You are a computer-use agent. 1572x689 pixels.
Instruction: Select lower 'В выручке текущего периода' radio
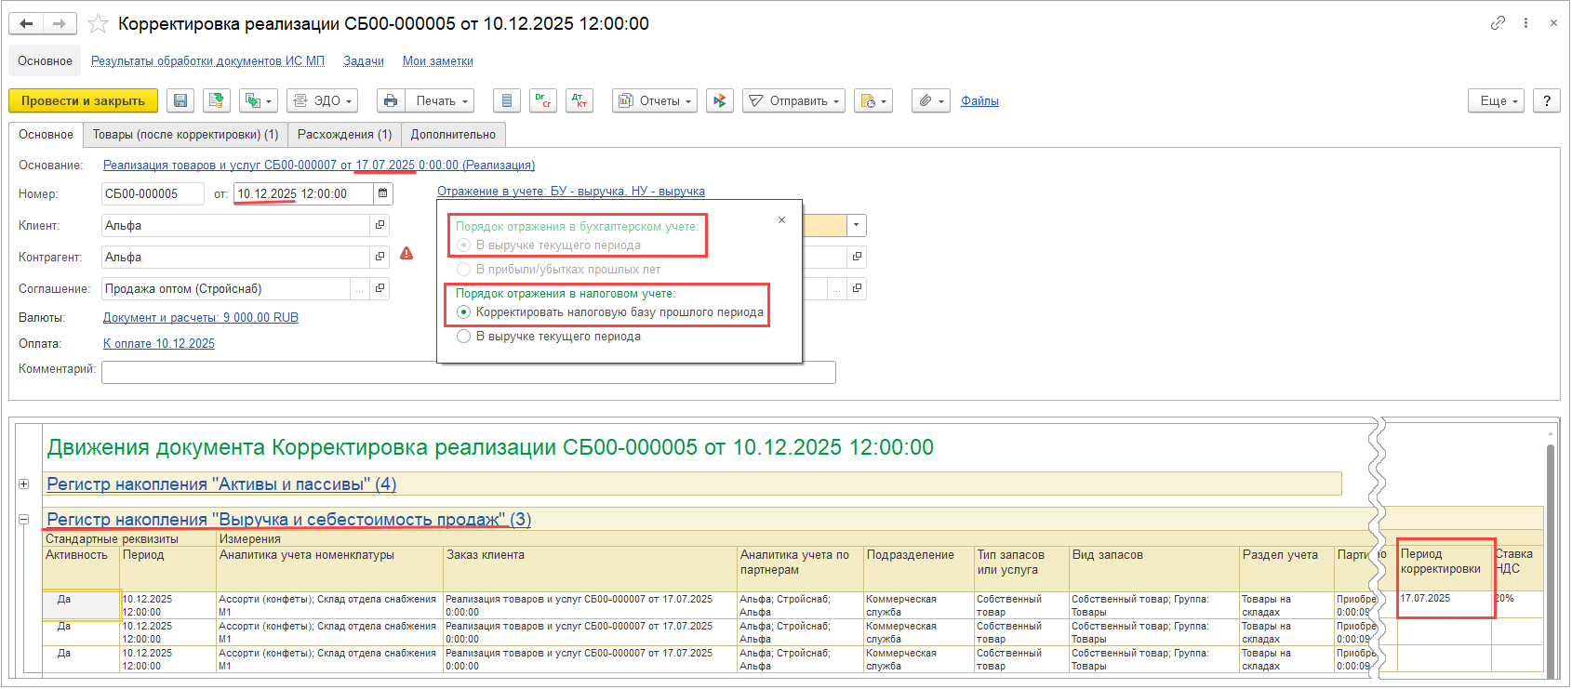(464, 337)
